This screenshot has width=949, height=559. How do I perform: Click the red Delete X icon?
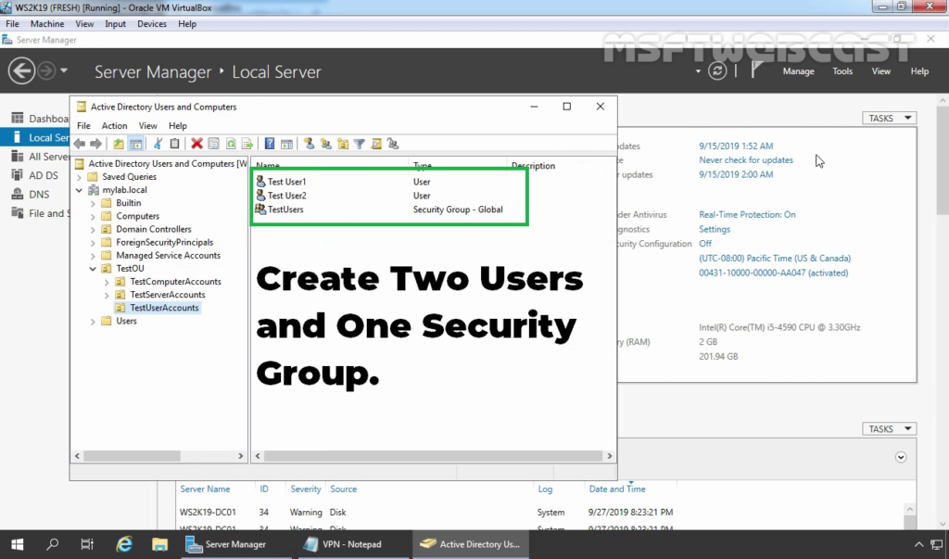(x=196, y=144)
